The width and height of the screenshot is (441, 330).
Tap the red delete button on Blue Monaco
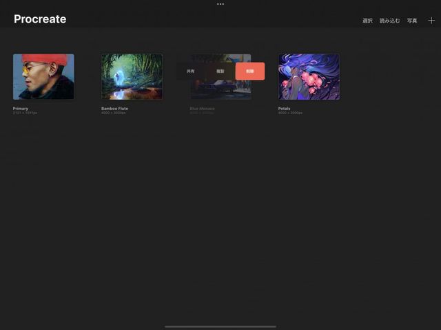(249, 71)
